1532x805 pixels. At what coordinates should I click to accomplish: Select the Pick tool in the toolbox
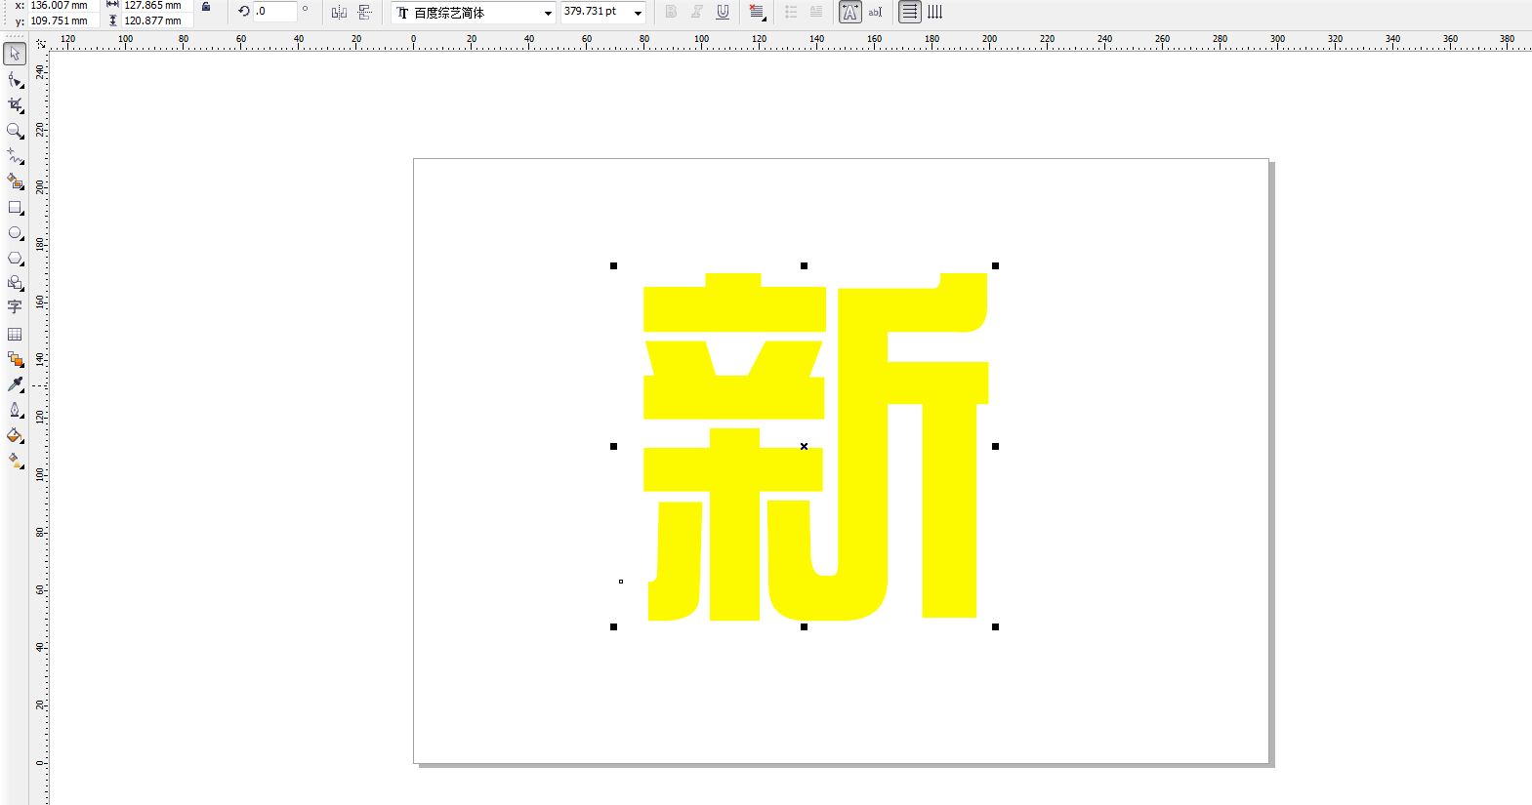(15, 54)
